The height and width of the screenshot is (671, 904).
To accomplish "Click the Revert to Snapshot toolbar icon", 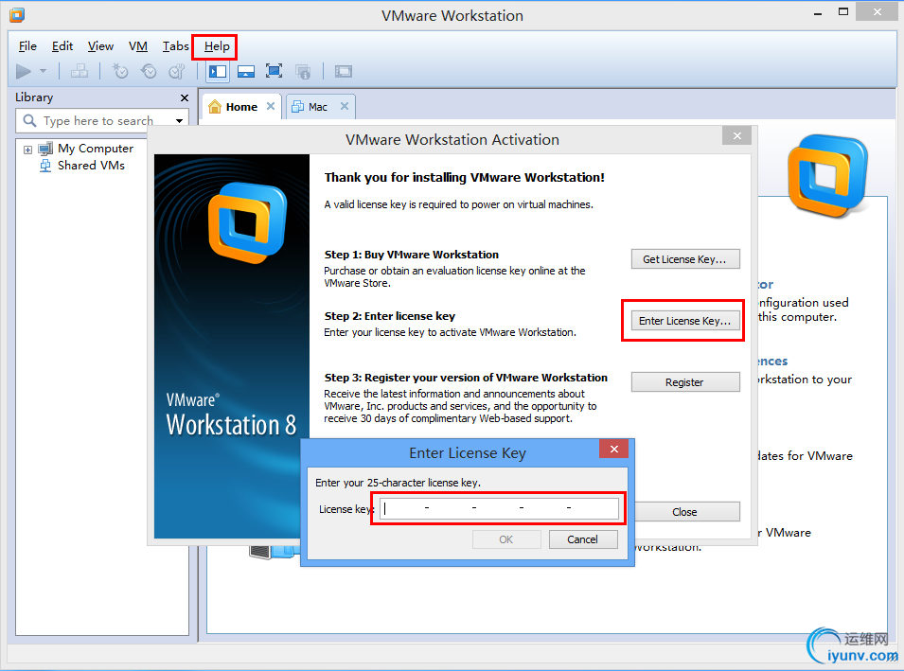I will [x=149, y=72].
